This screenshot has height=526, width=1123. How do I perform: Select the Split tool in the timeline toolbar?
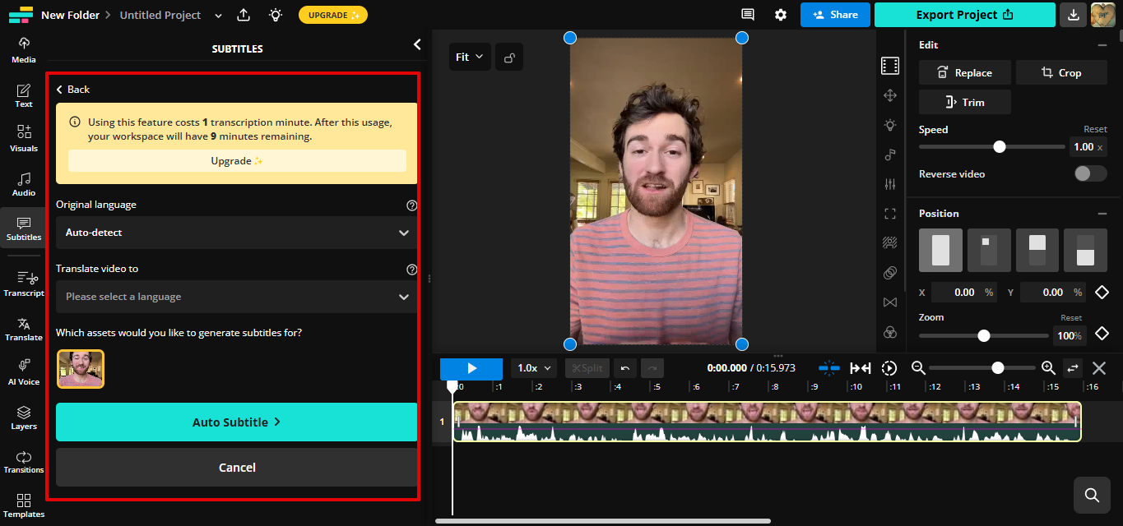coord(587,367)
